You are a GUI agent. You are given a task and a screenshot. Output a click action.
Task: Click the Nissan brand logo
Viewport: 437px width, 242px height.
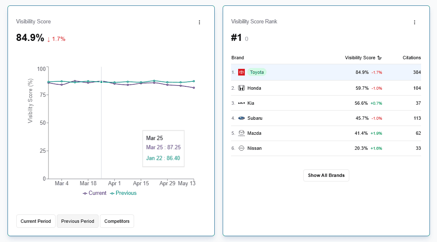[x=241, y=148]
